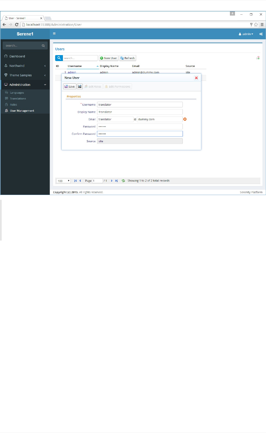Open browser menu hamburger icon

click(x=262, y=25)
